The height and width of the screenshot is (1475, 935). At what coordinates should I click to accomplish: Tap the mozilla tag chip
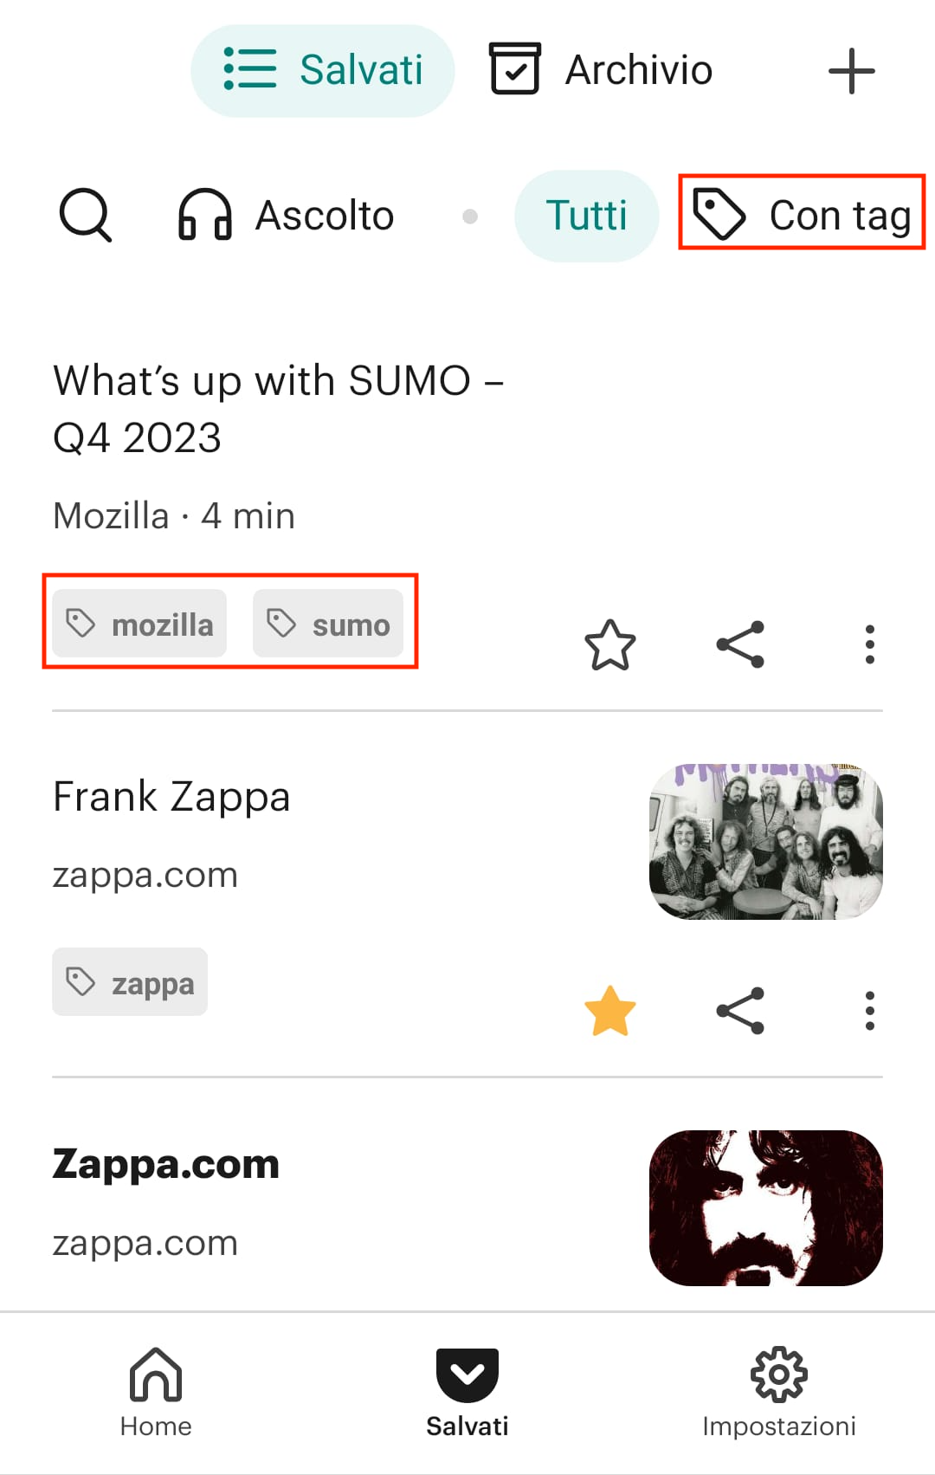[x=139, y=624]
